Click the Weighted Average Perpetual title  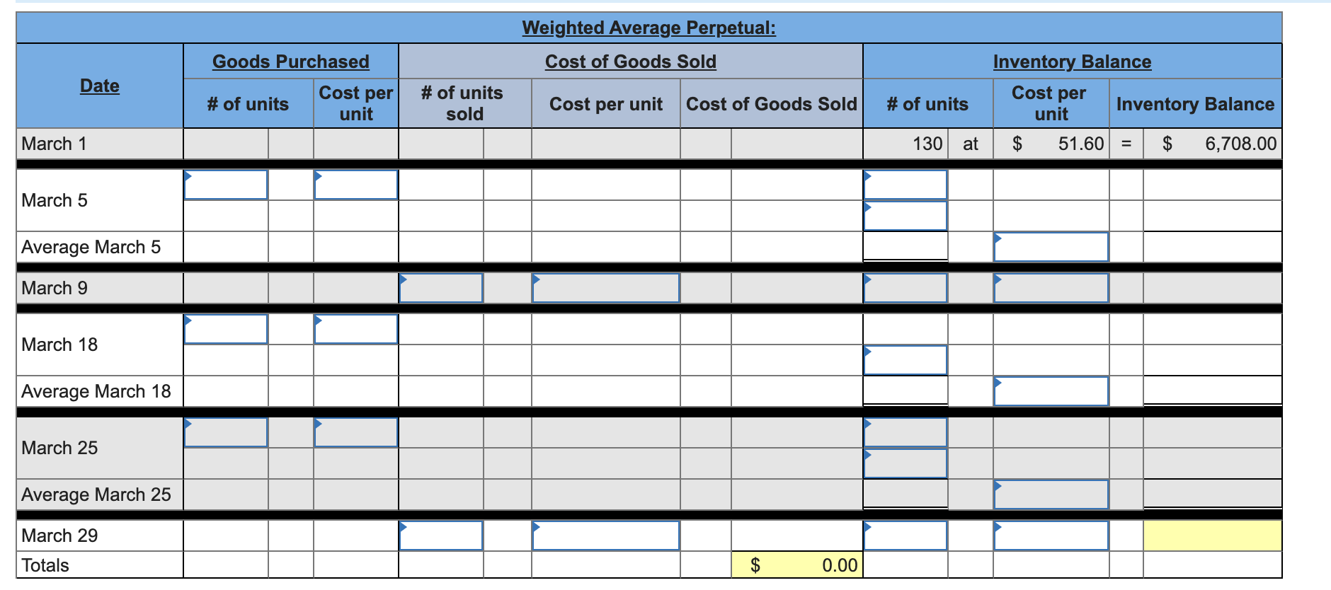pos(649,28)
